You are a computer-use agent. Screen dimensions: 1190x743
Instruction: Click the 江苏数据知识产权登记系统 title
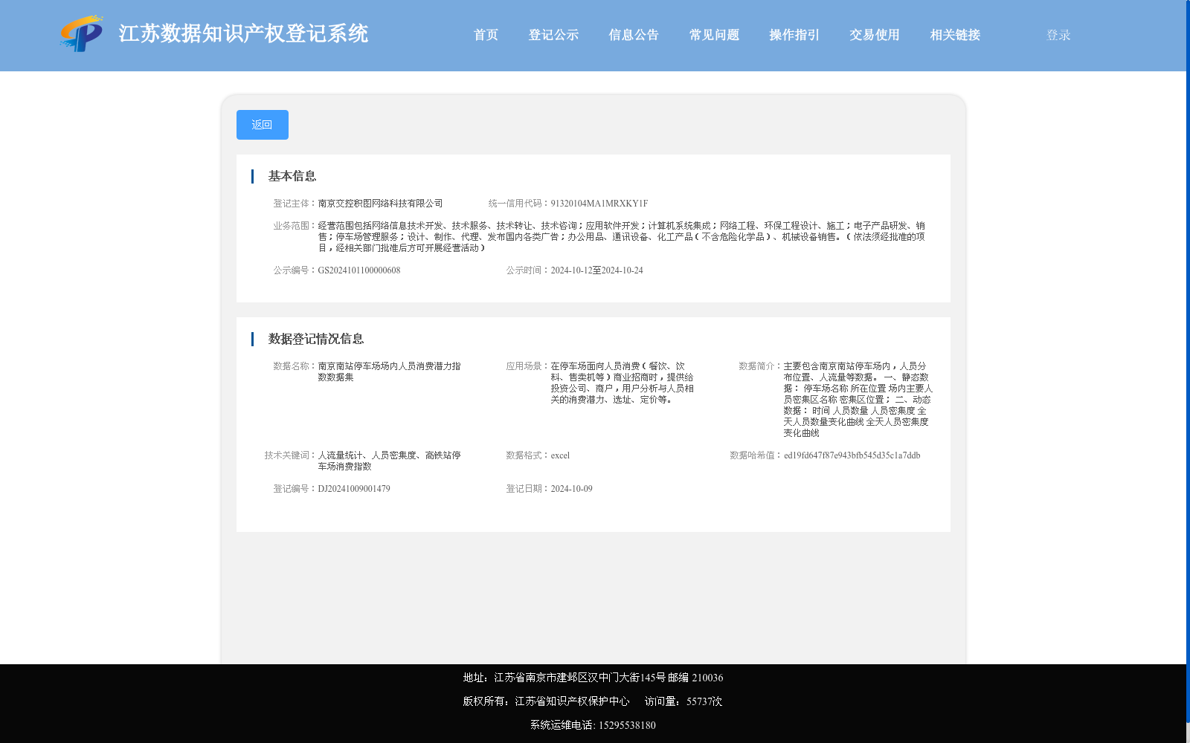[x=243, y=34]
